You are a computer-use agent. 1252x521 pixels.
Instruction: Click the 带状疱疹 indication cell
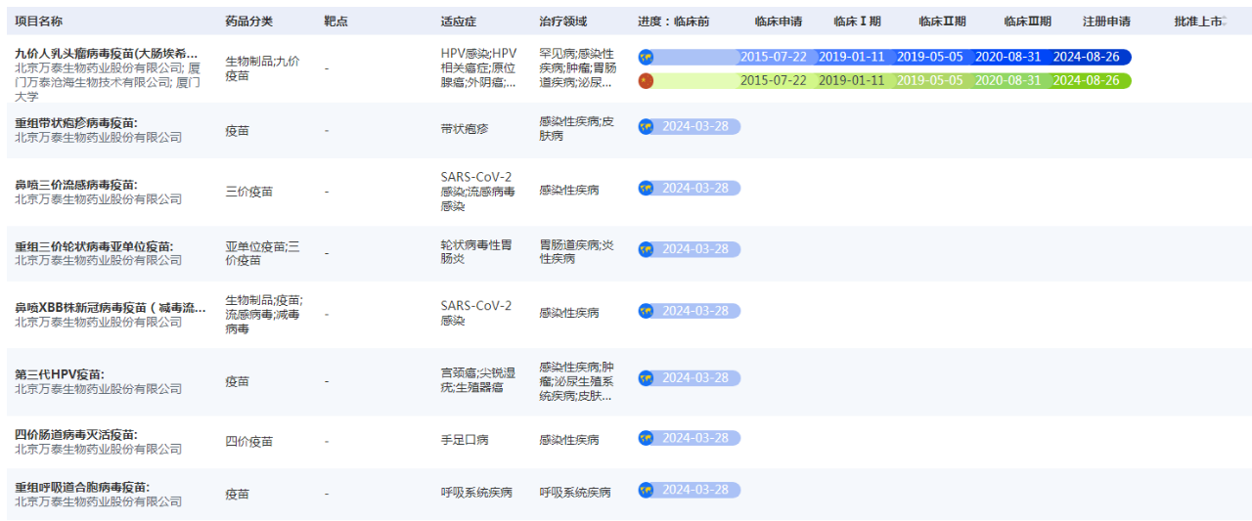click(x=465, y=129)
